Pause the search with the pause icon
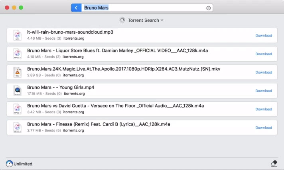This screenshot has height=170, width=284. tap(208, 8)
